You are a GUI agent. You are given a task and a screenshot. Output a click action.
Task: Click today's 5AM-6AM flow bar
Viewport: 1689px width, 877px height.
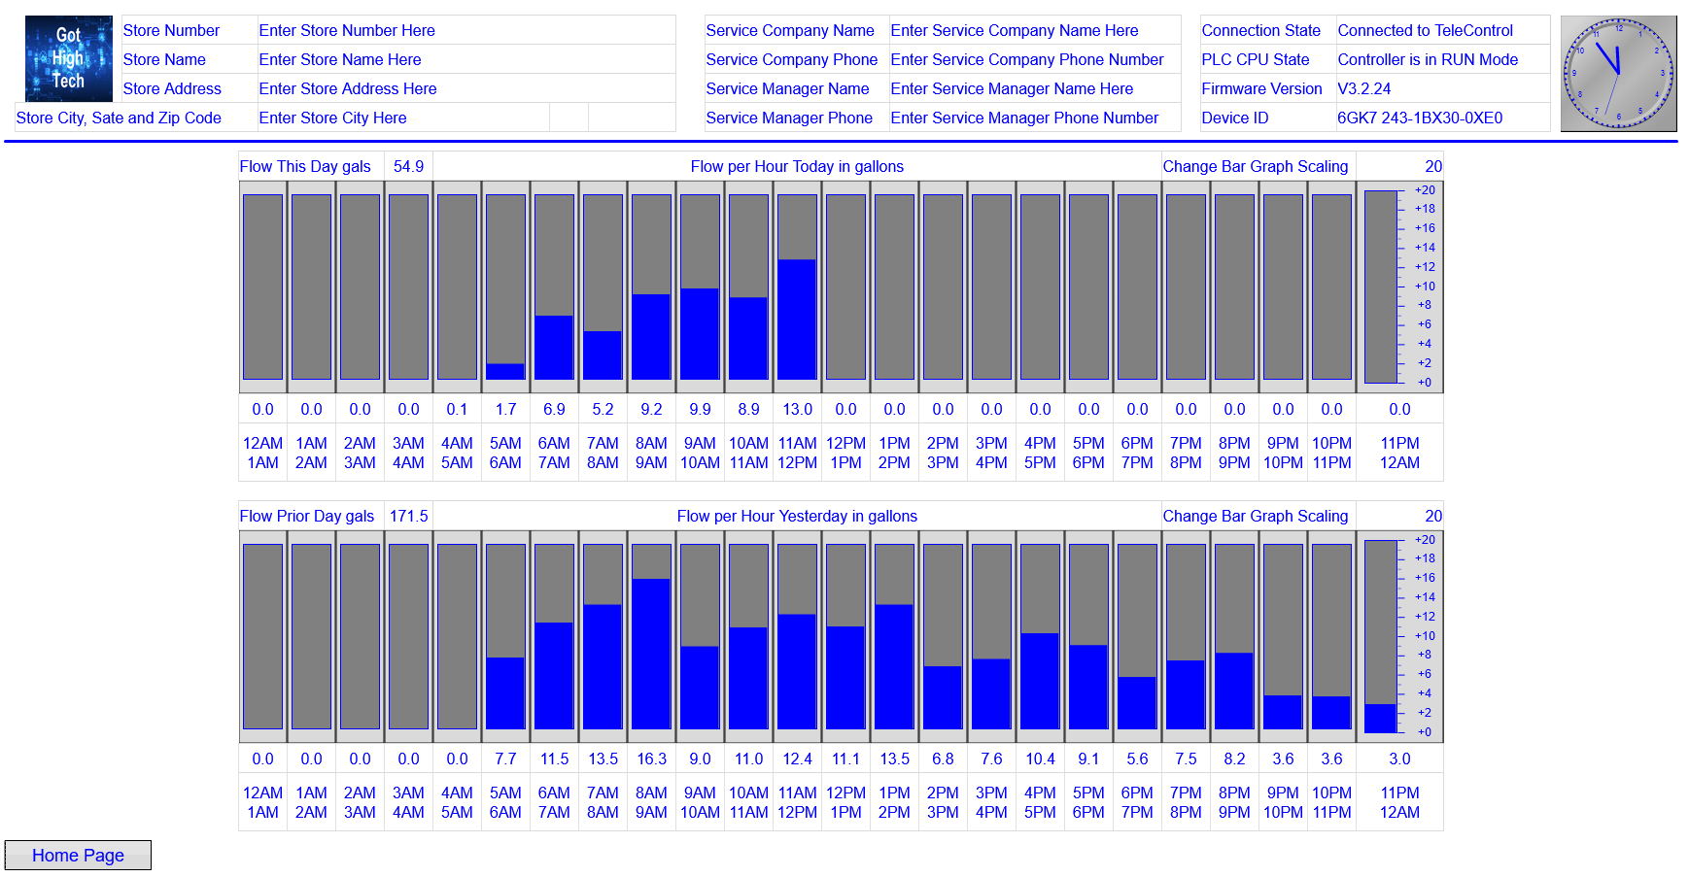tap(505, 287)
